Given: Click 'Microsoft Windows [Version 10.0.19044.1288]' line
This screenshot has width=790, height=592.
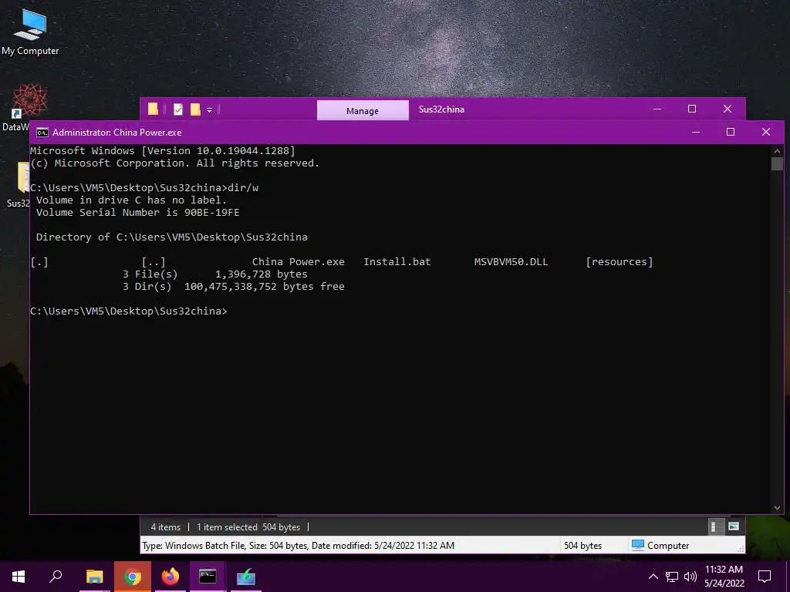Looking at the screenshot, I should (x=162, y=150).
